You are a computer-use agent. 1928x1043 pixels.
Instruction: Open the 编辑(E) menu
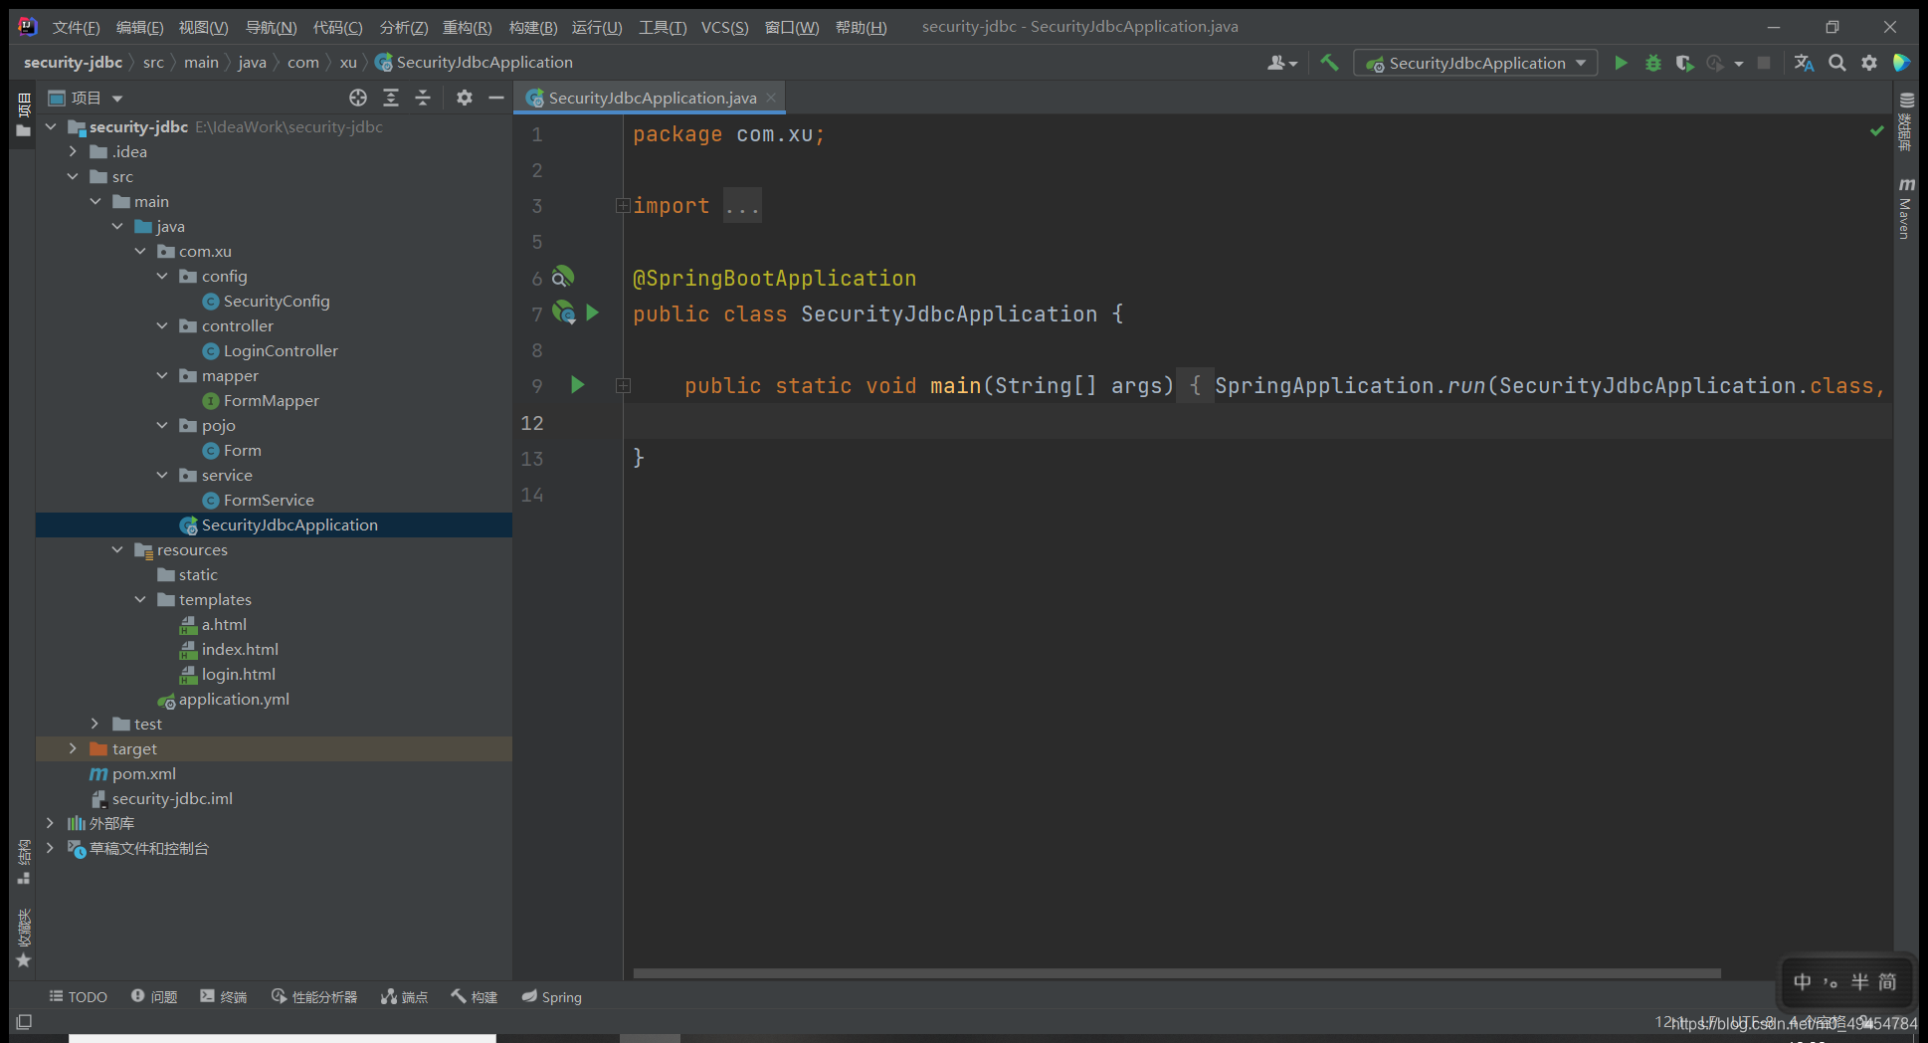139,27
